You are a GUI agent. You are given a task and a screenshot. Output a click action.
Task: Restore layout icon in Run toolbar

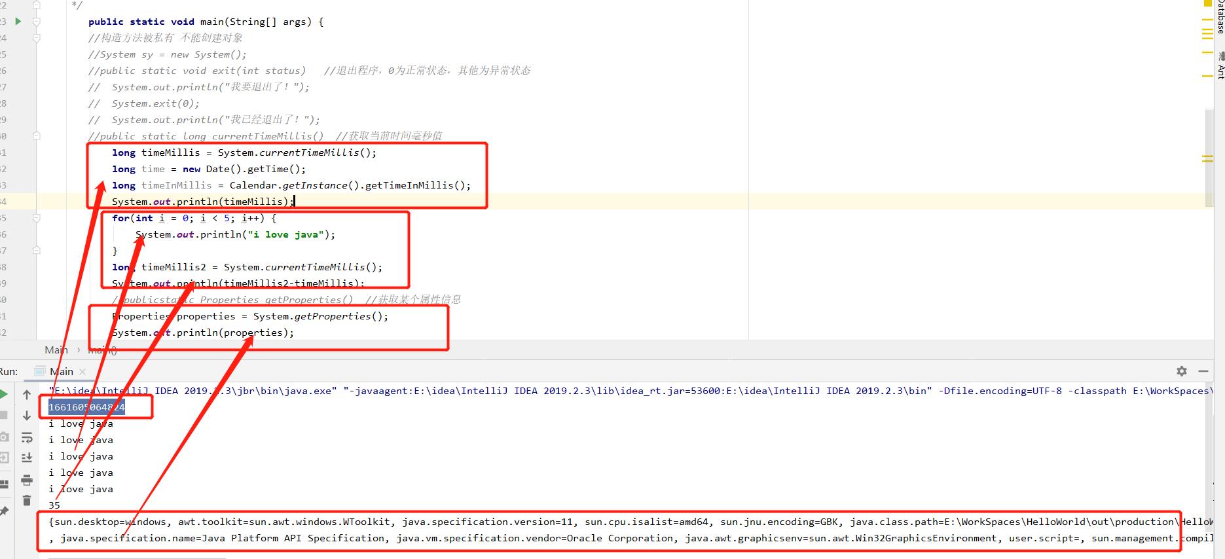(4, 484)
